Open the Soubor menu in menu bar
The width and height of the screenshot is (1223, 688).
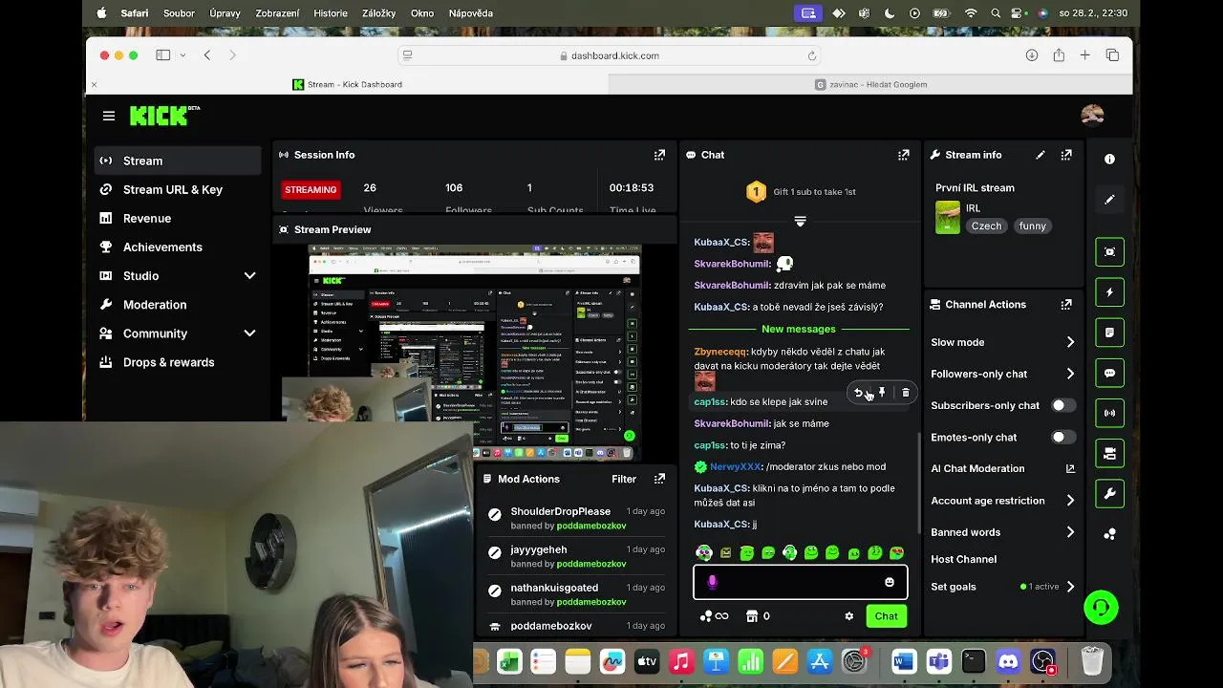tap(179, 13)
